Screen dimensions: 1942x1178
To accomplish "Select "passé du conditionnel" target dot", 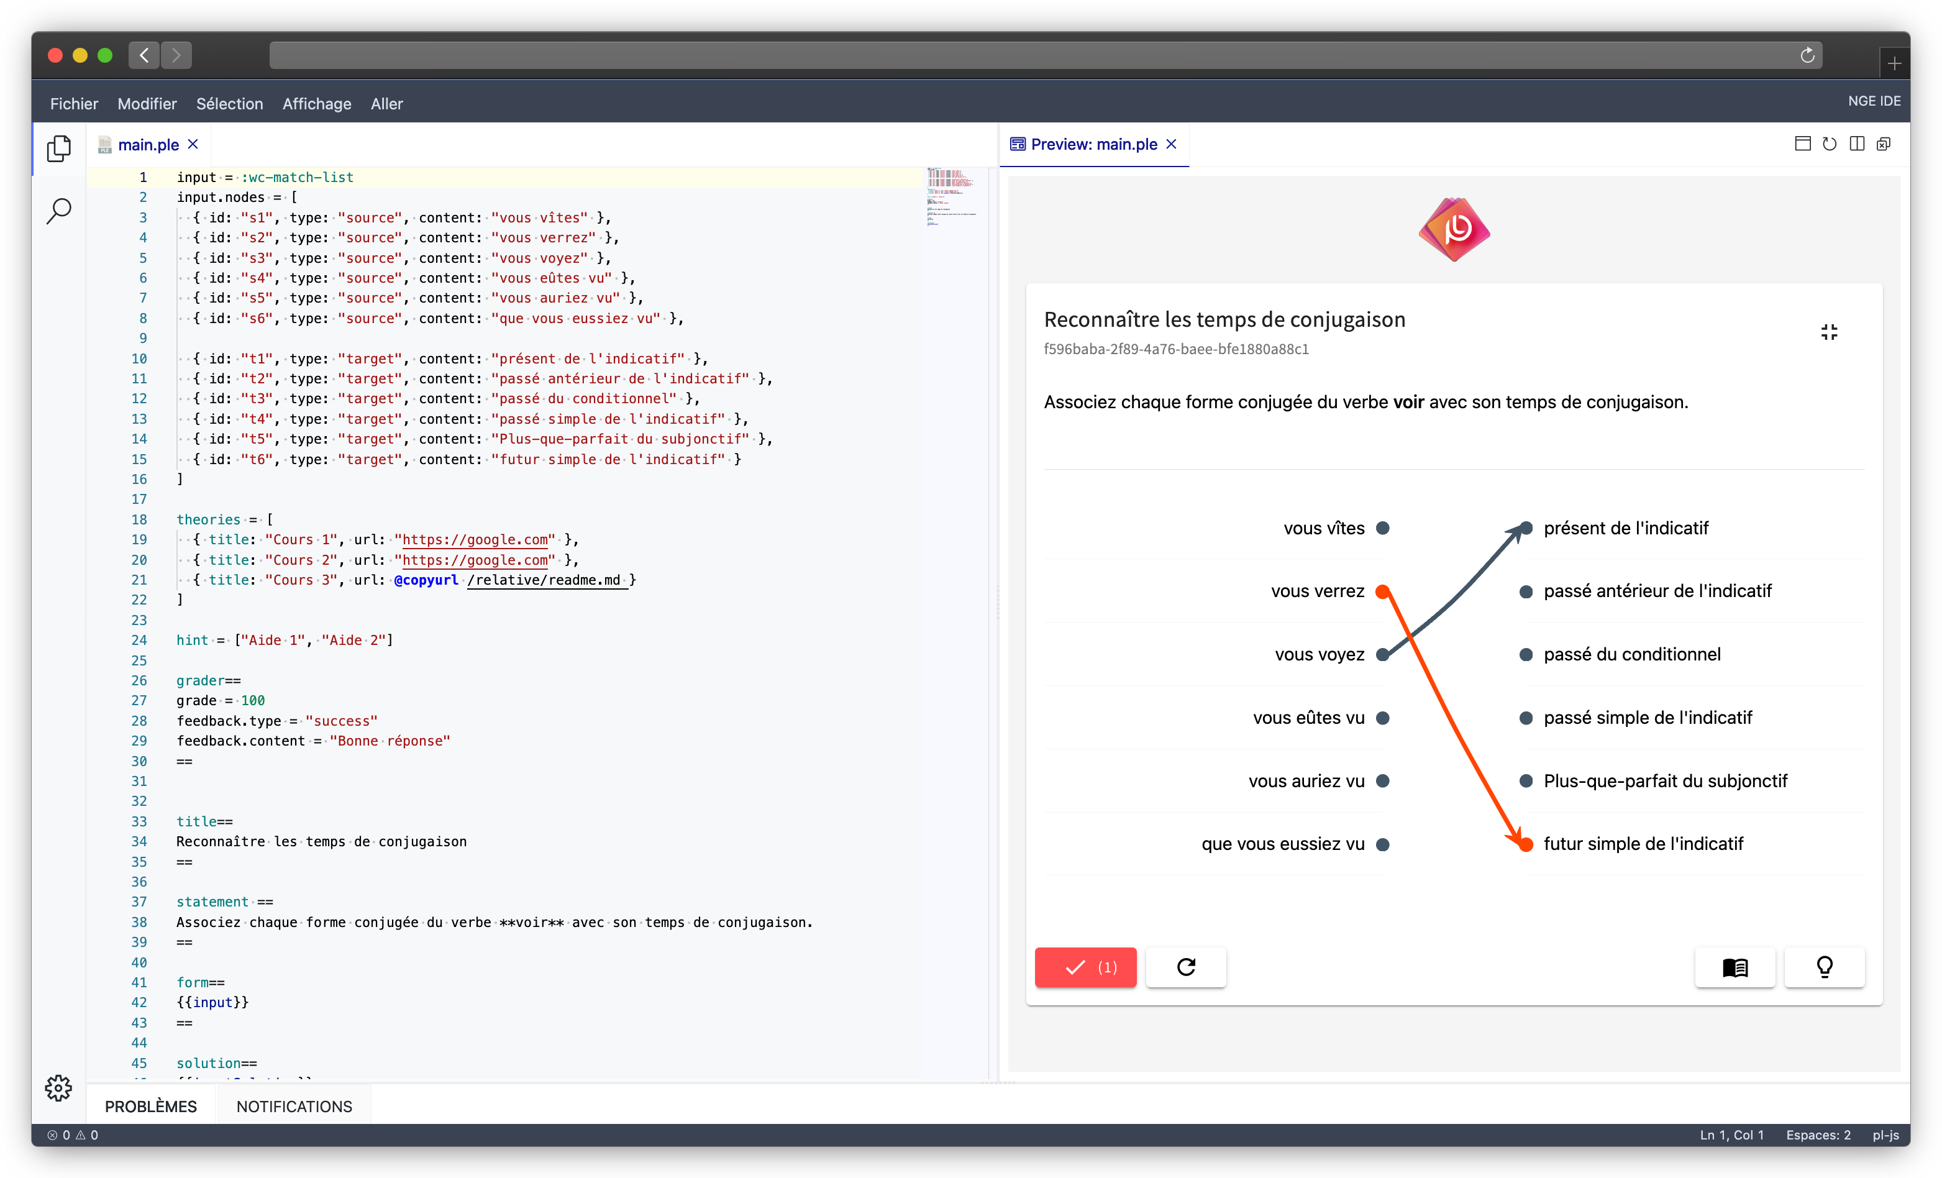I will (x=1526, y=654).
